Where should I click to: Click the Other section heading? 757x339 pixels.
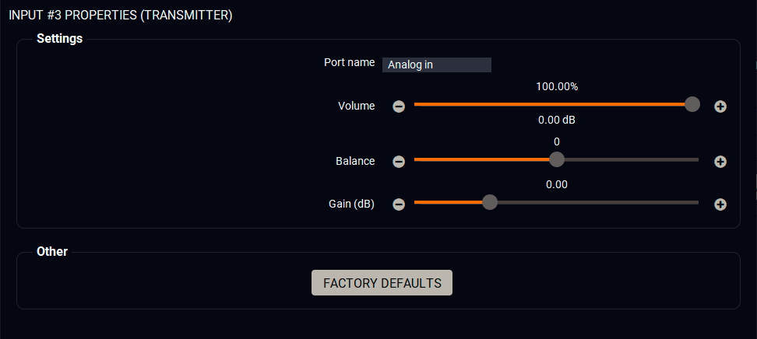52,251
